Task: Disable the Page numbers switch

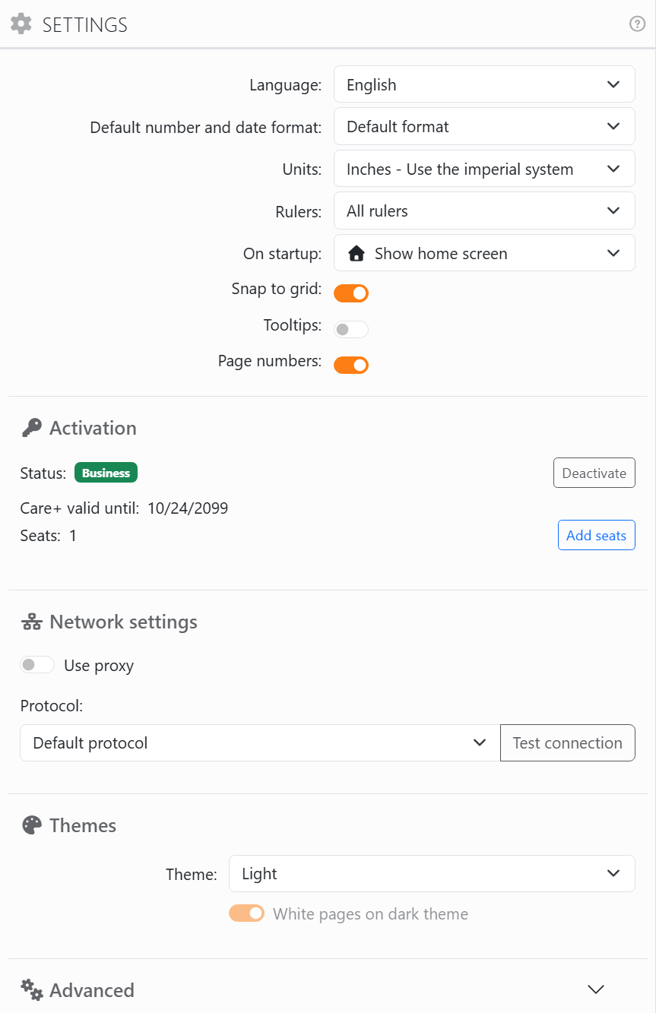Action: coord(351,365)
